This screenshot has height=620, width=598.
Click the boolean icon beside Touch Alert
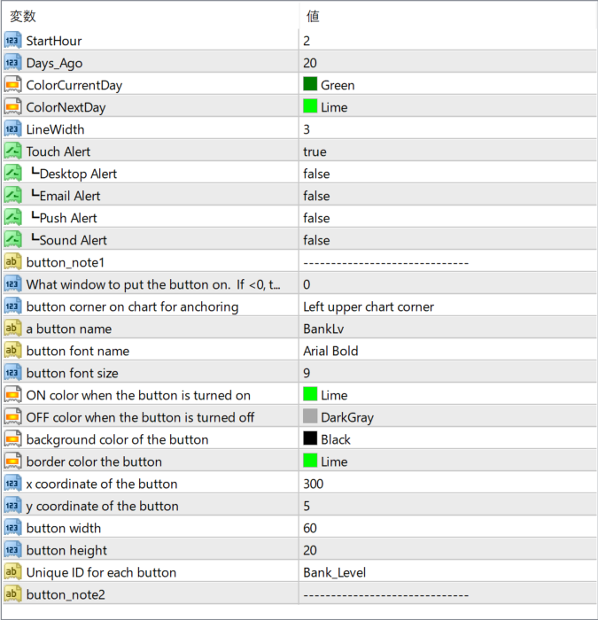point(12,151)
